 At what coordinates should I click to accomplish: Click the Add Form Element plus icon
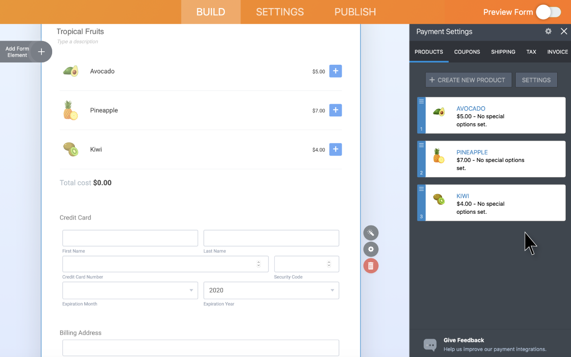tap(41, 51)
